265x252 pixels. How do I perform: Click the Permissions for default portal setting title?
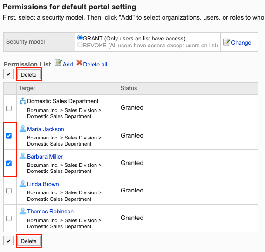point(69,7)
